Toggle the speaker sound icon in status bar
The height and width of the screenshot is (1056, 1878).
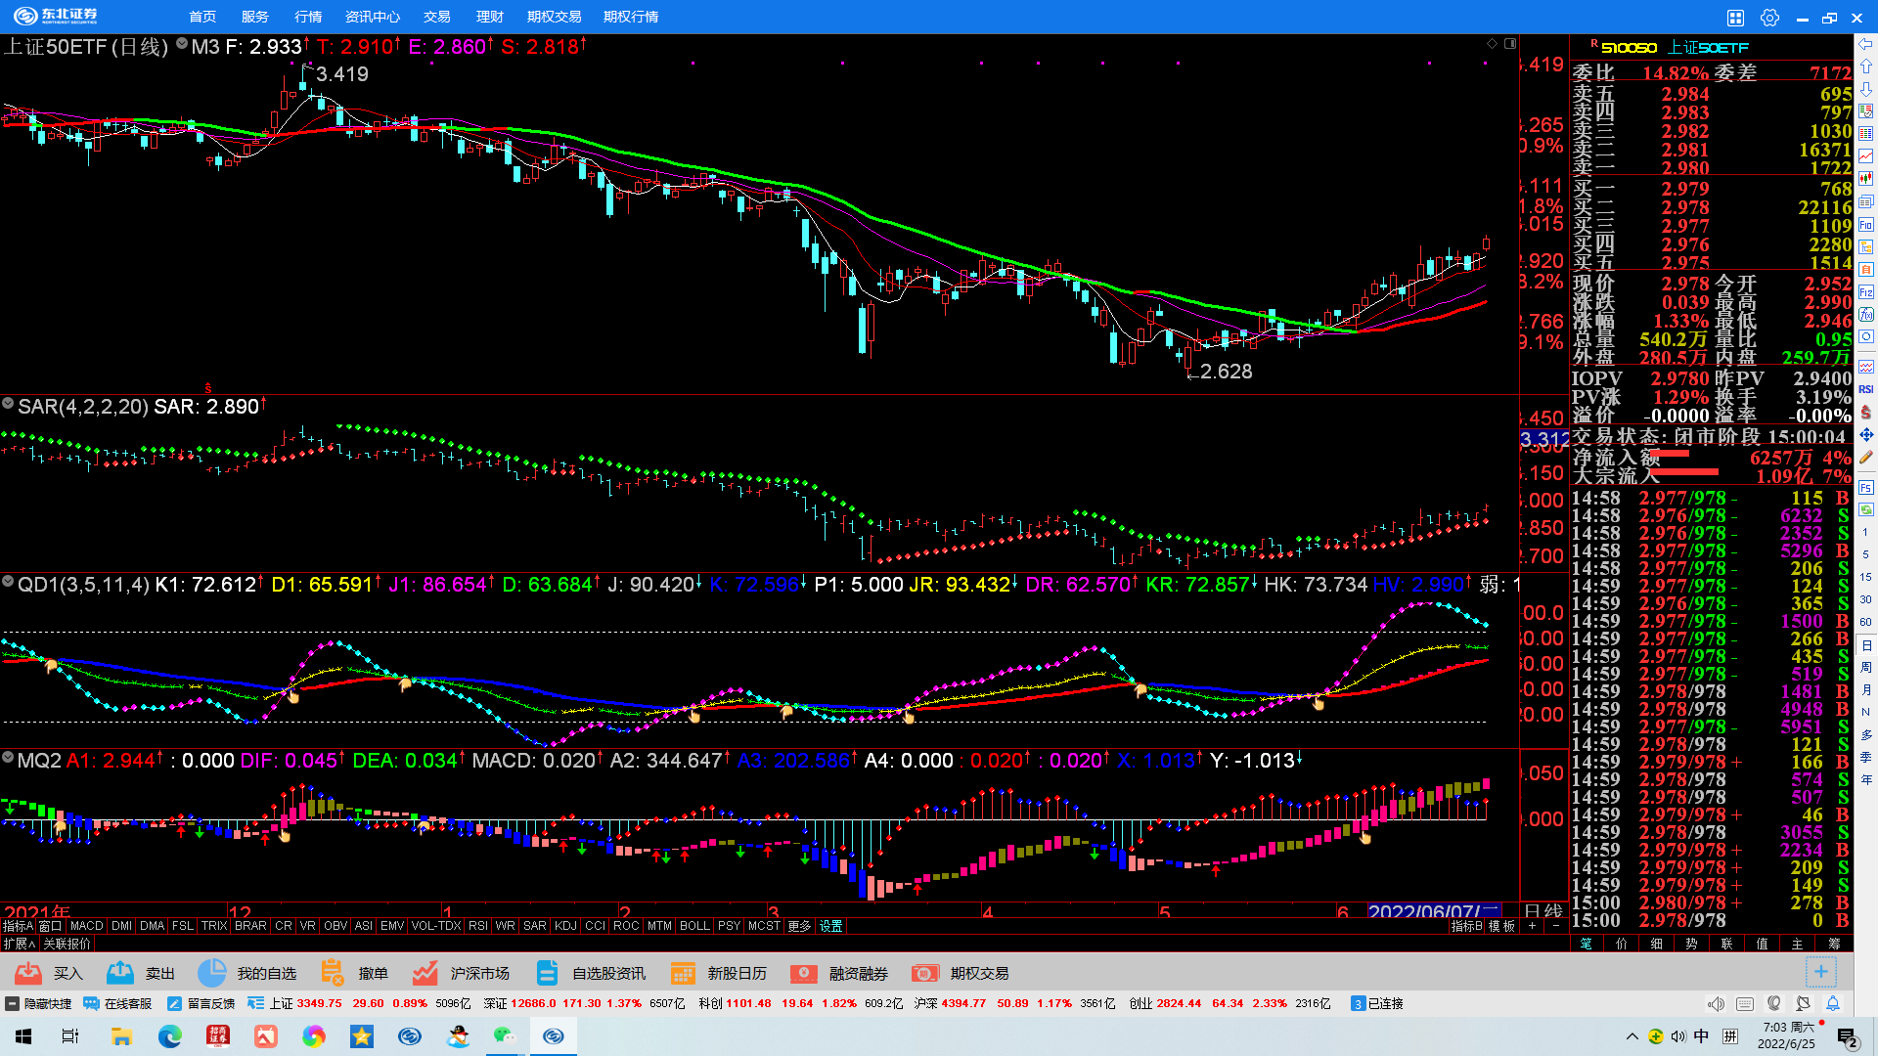point(1716,1003)
